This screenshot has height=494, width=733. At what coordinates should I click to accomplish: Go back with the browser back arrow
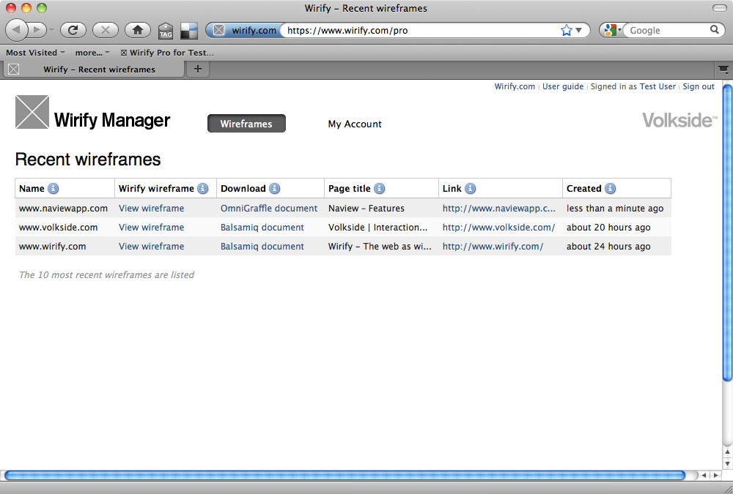[x=17, y=30]
